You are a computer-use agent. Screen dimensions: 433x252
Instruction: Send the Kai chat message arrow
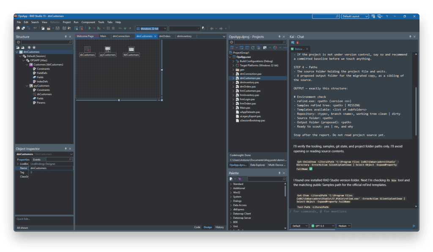(x=414, y=226)
